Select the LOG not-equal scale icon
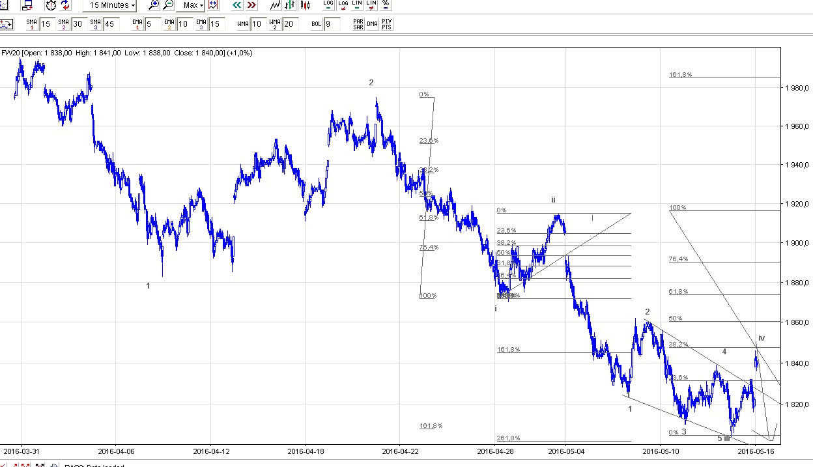The height and width of the screenshot is (467, 813). 343,5
